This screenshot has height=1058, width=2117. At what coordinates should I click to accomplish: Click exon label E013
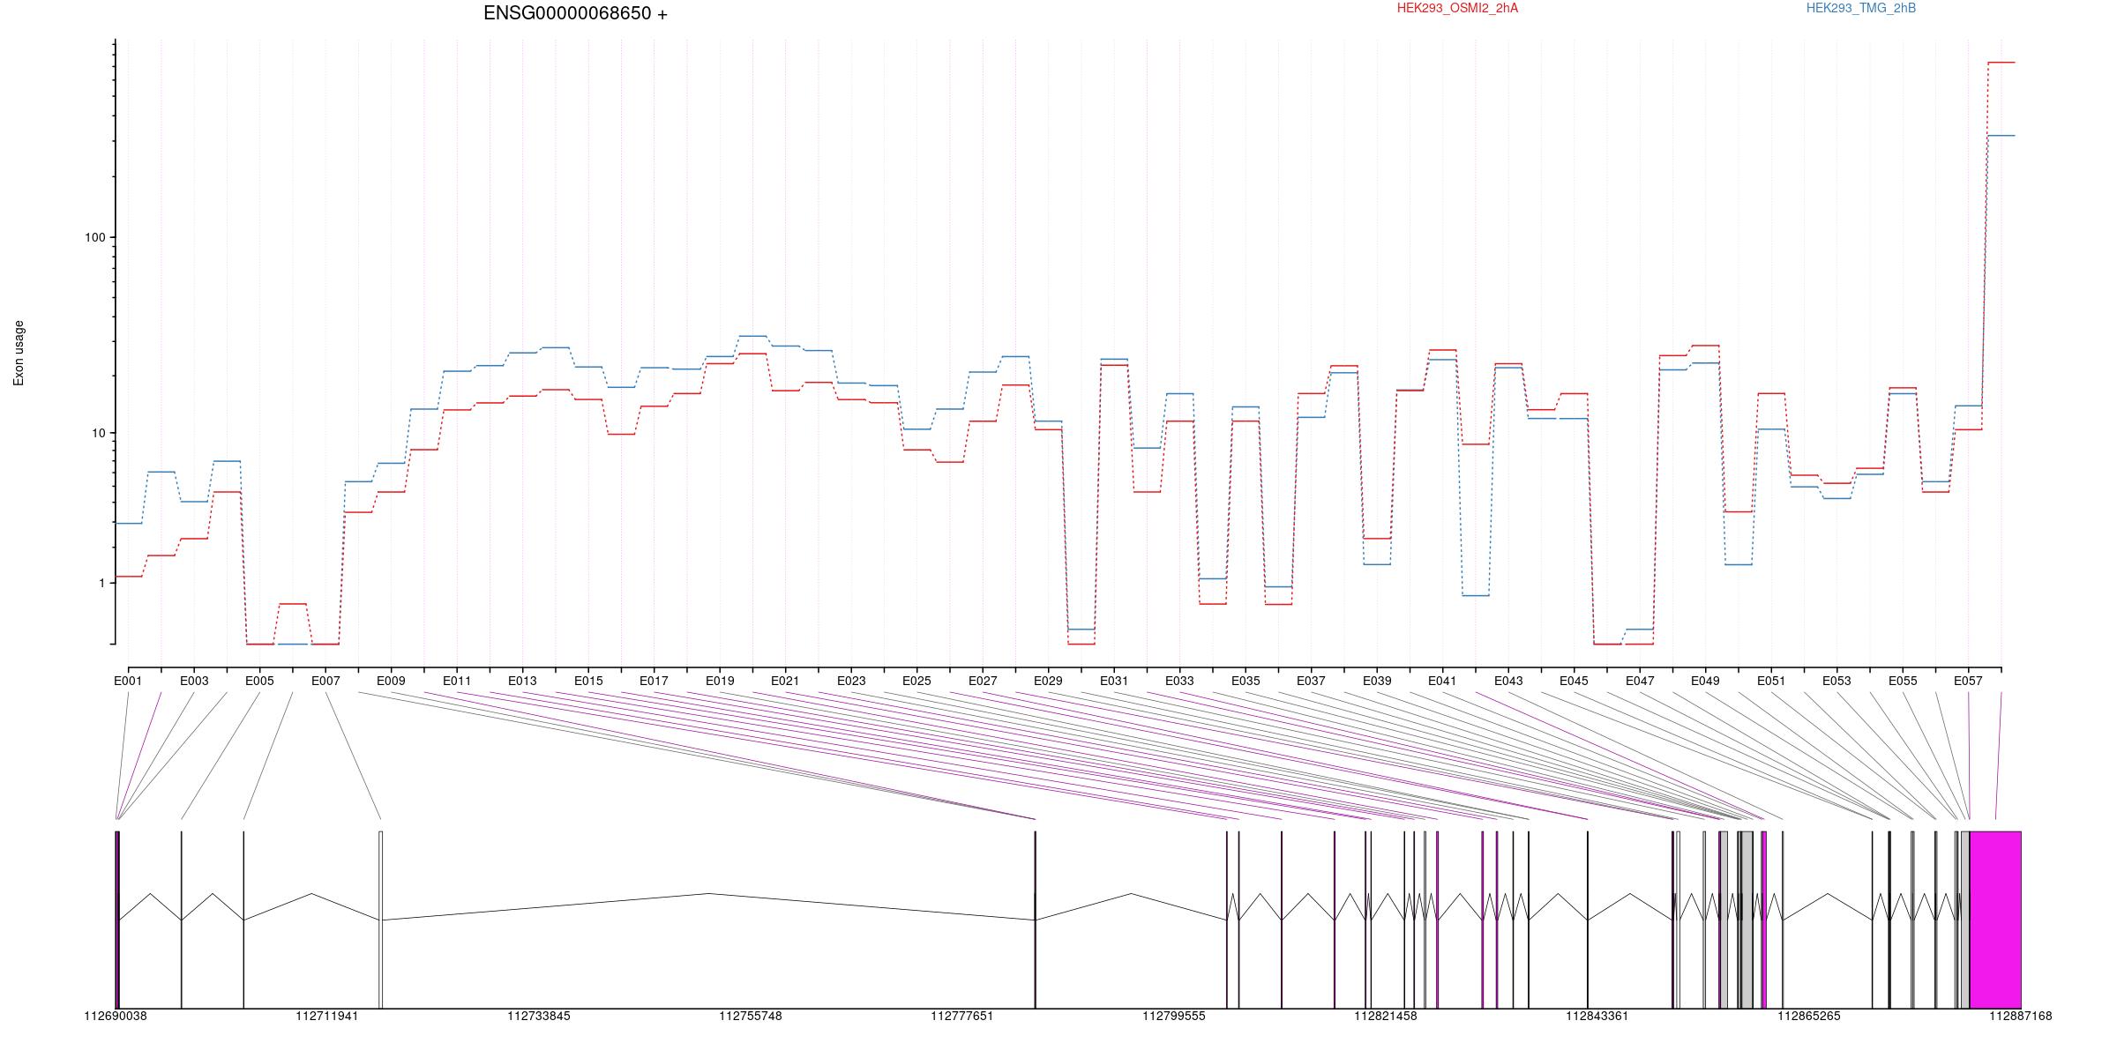522,681
